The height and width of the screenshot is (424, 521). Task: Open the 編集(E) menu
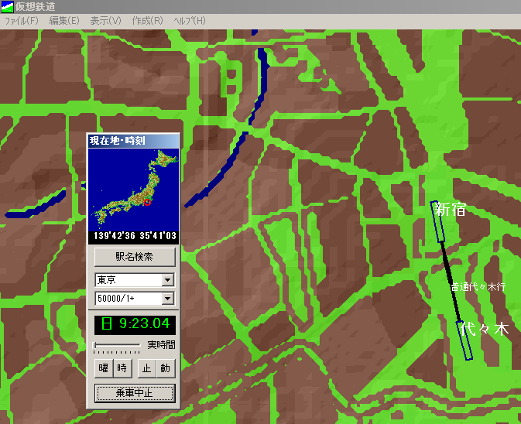point(64,21)
